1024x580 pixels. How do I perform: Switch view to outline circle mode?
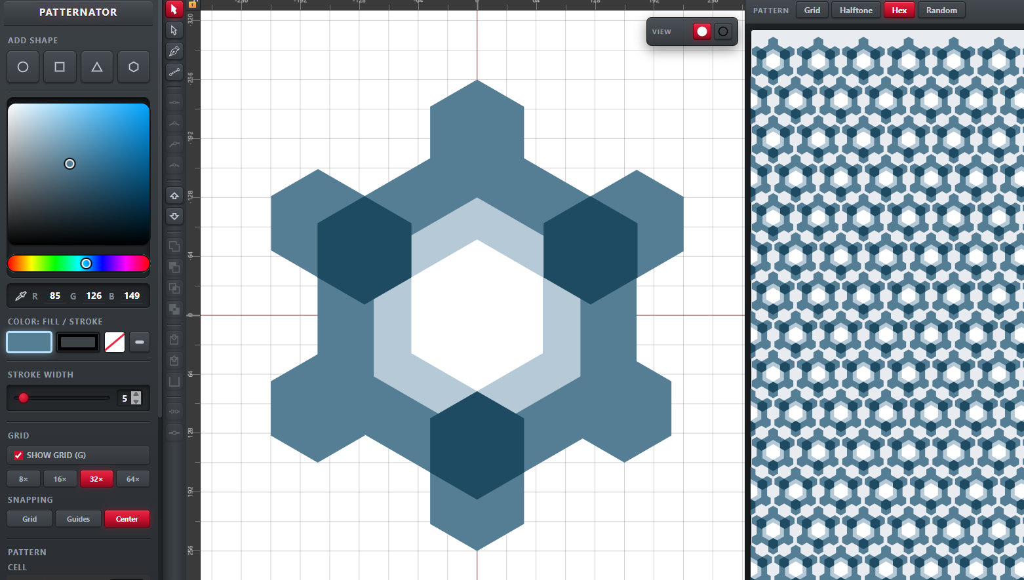pyautogui.click(x=723, y=31)
